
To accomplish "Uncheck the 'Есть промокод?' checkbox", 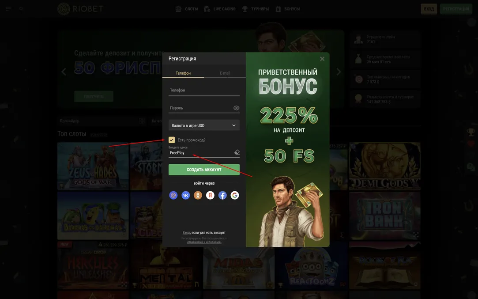I will [172, 140].
